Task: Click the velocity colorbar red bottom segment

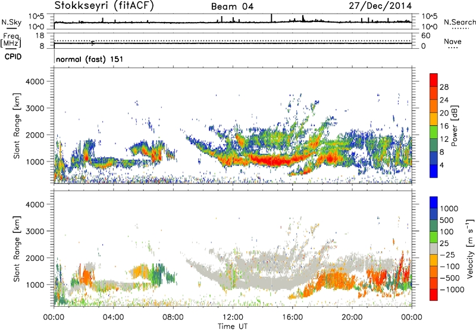Action: (x=434, y=295)
